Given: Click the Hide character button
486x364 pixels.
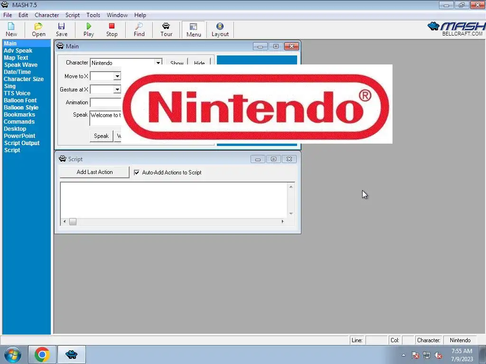Looking at the screenshot, I should coord(199,62).
